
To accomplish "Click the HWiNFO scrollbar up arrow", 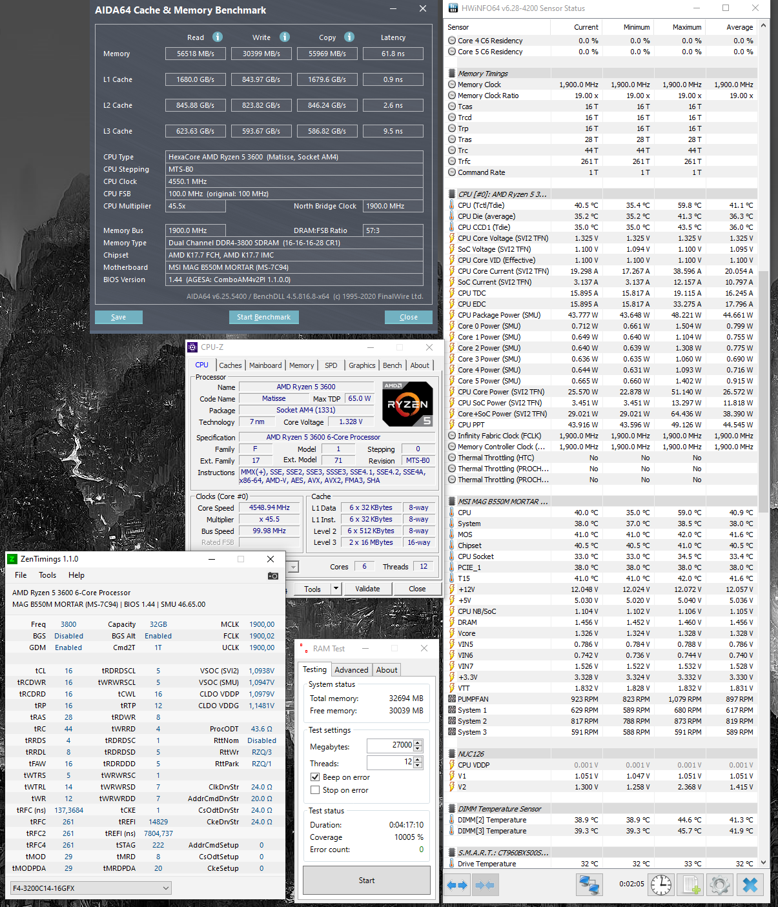I will (764, 26).
